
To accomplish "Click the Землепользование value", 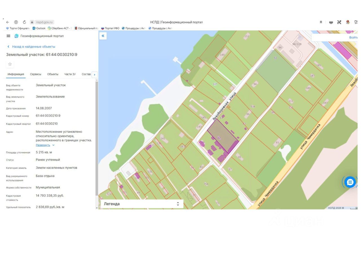I will [50, 97].
